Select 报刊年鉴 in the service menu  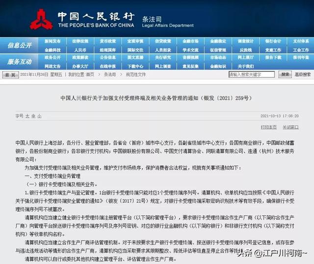[301, 57]
